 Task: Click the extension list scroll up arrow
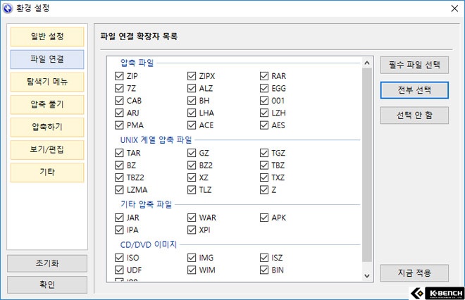367,63
